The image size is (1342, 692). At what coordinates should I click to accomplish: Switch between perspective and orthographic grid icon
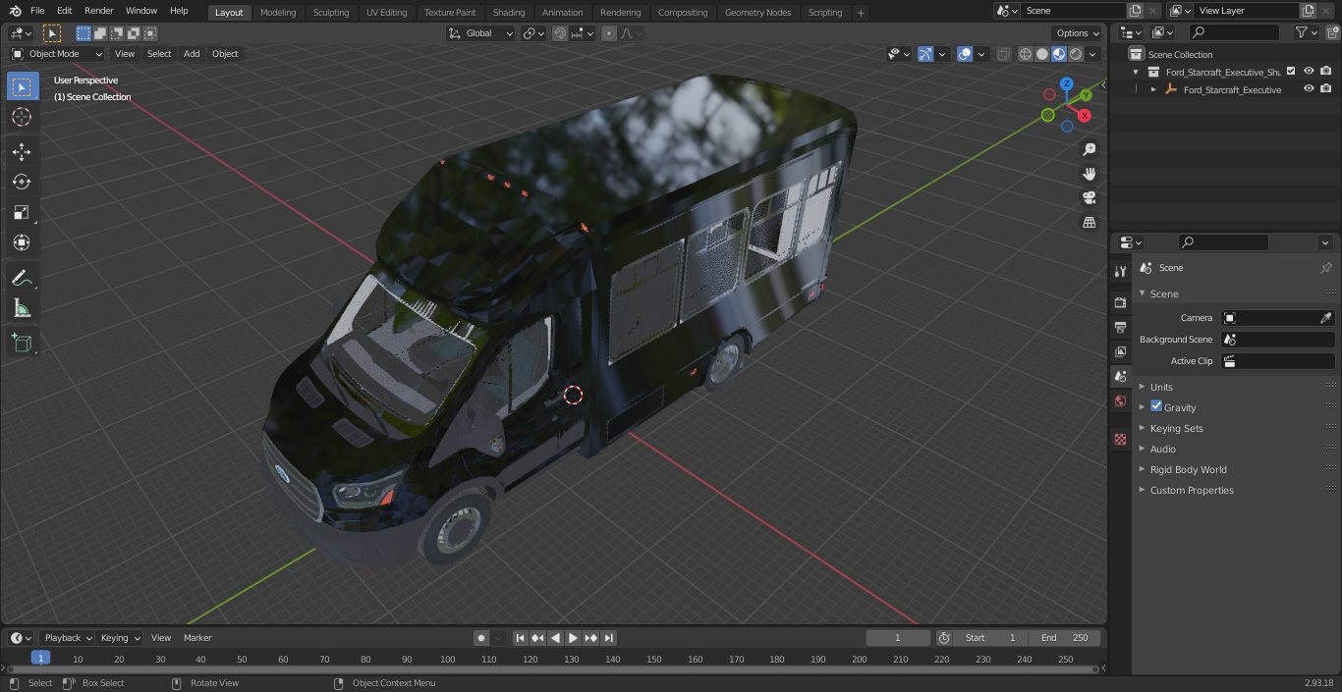click(x=1090, y=223)
